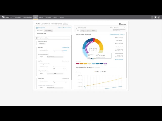Click the Plan Analysis panel scrollbar
The width and height of the screenshot is (162, 121).
click(x=127, y=55)
